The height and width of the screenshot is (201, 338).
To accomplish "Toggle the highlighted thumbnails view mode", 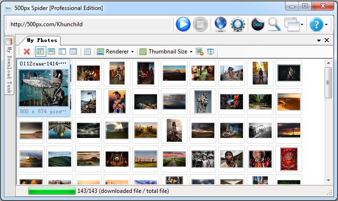I will (41, 52).
